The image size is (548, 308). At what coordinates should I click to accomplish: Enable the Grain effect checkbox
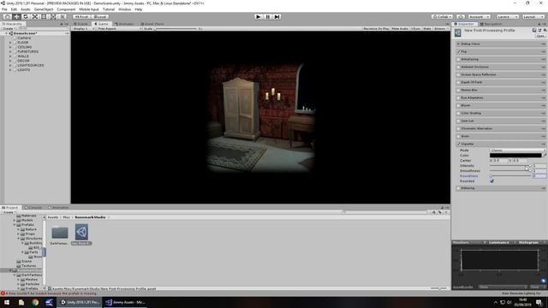tap(458, 136)
